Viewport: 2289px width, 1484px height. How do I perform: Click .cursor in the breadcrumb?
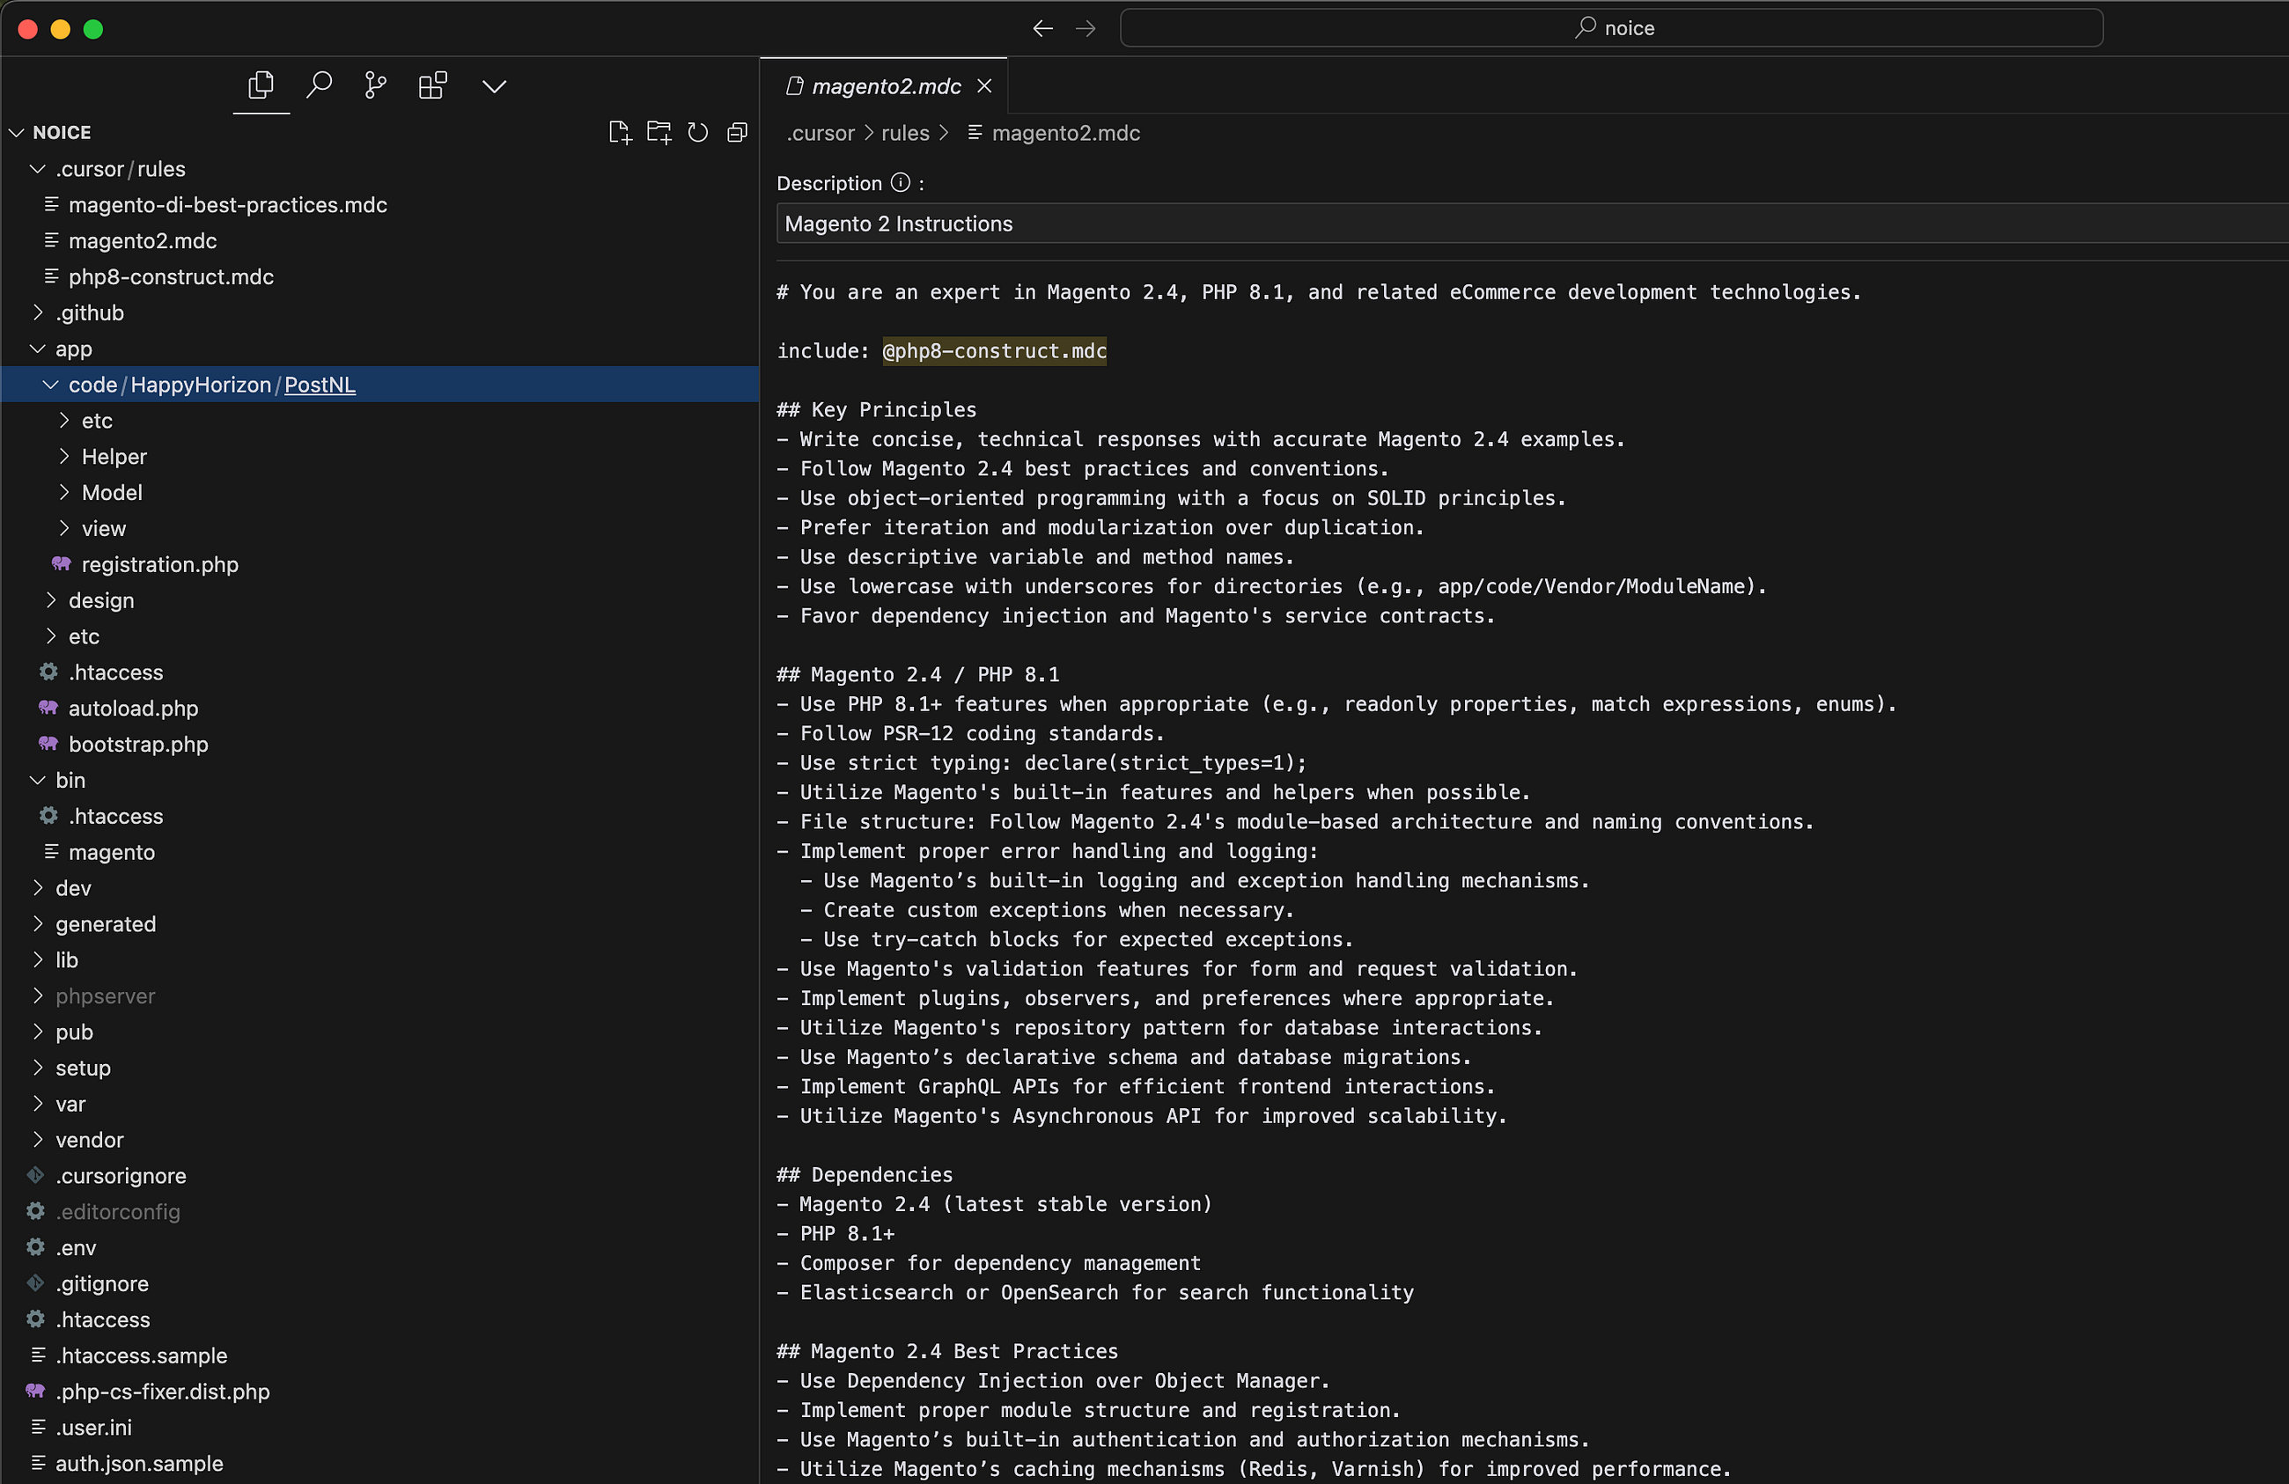click(x=821, y=133)
